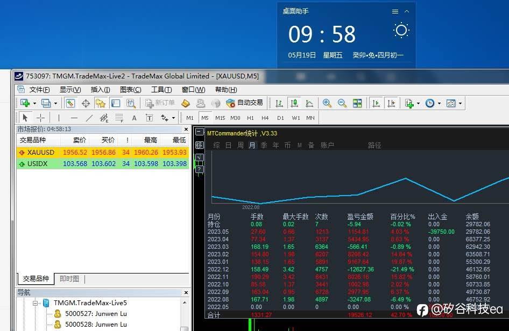Click the zoom in magnifier icon

coord(327,103)
